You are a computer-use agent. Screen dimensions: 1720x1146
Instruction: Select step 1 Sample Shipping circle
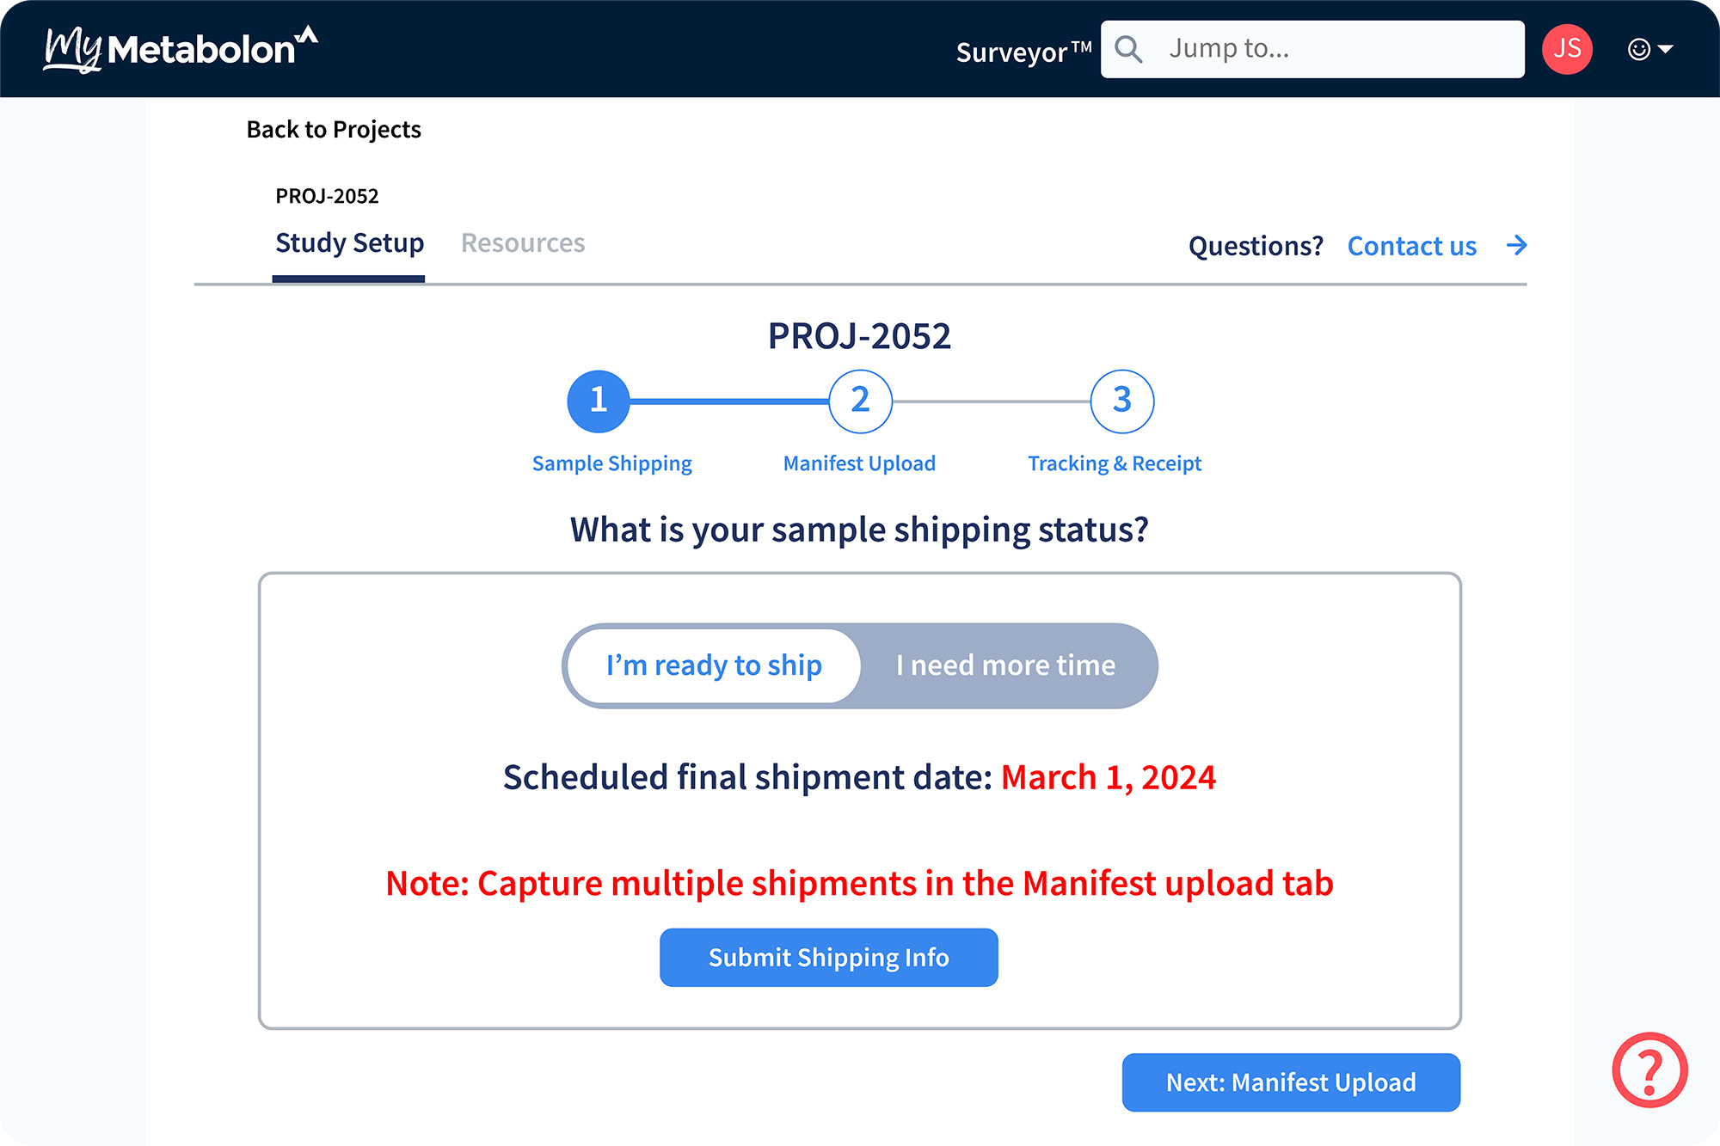[x=598, y=401]
